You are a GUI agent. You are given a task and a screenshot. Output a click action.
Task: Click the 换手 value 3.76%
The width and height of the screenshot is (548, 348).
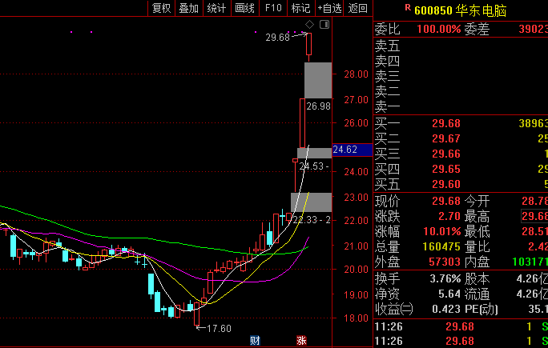(445, 279)
